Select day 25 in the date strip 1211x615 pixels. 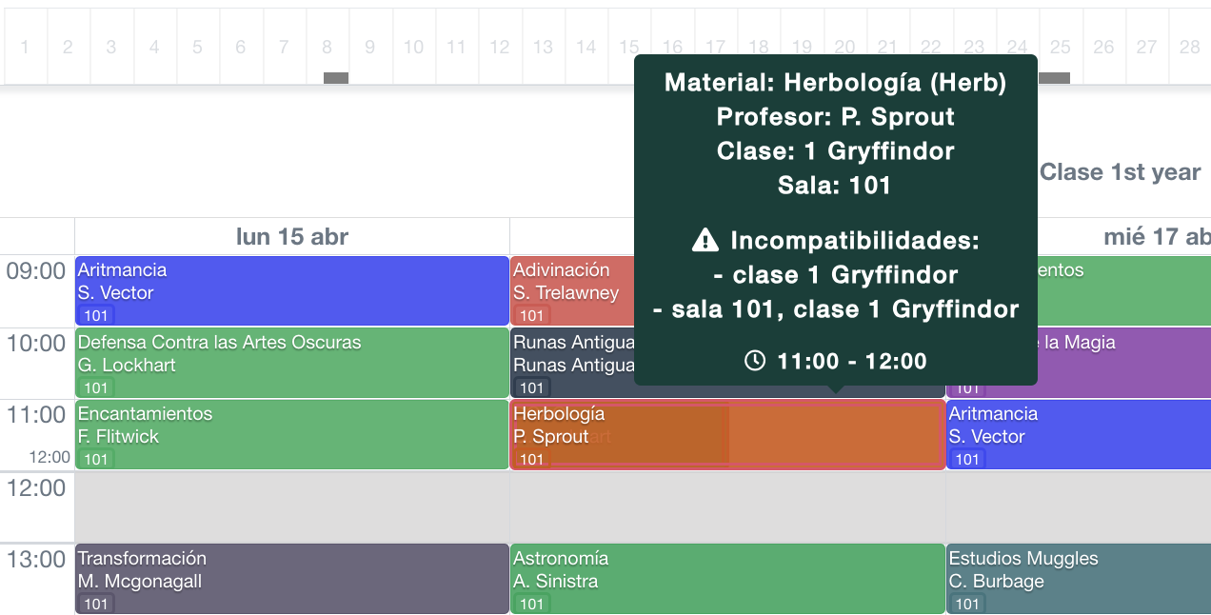point(1060,46)
